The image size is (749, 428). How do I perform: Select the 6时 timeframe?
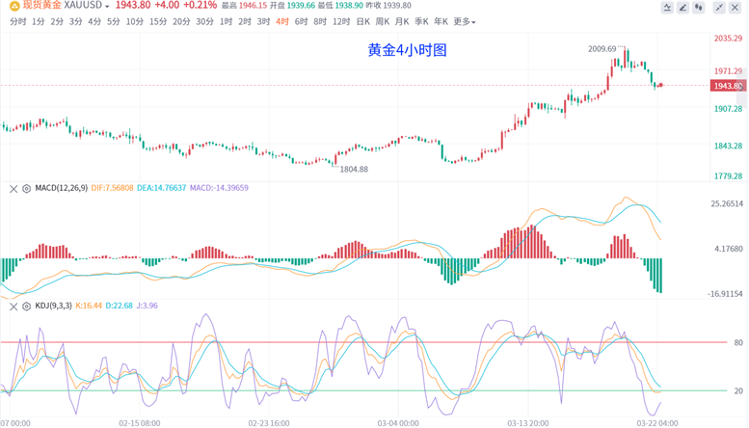pos(302,21)
